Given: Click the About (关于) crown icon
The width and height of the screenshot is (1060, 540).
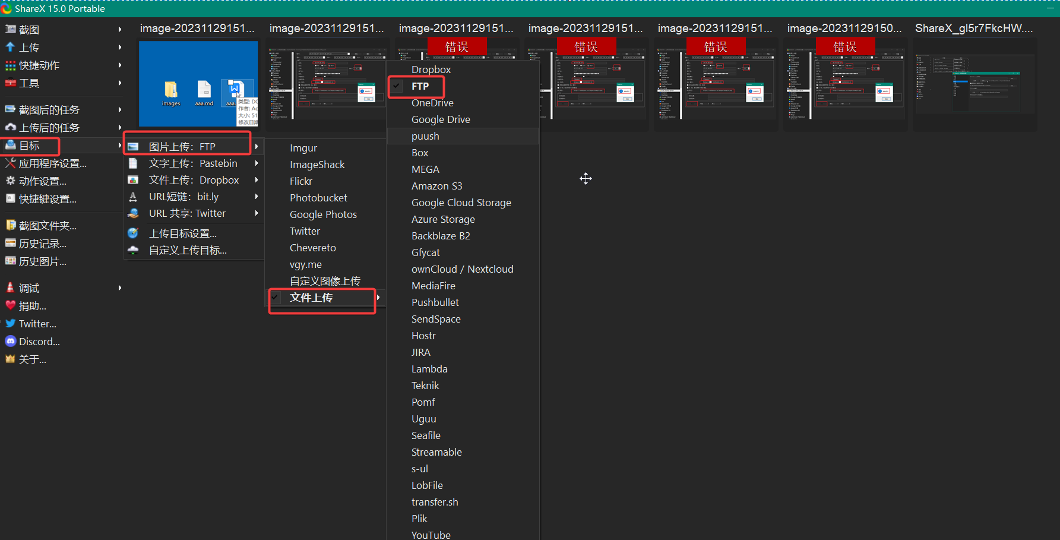Looking at the screenshot, I should pyautogui.click(x=10, y=359).
